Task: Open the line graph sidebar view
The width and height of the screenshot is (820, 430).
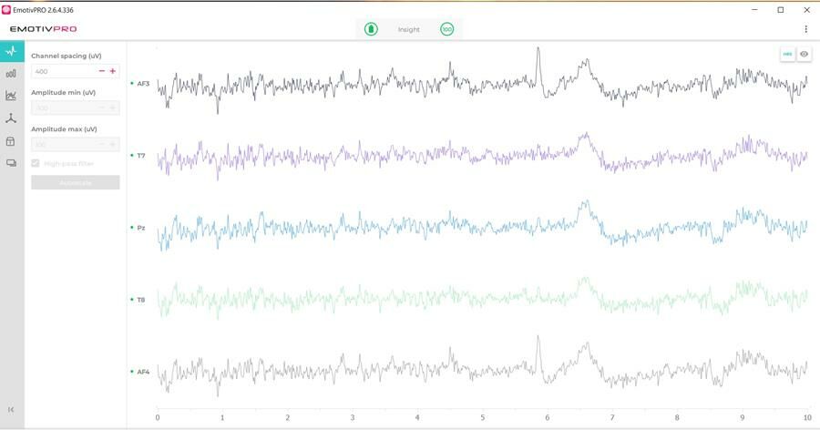Action: pos(11,96)
